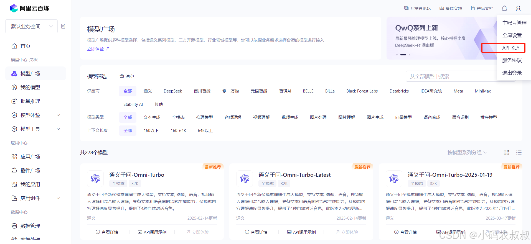
Task: Select Black Forest Labs supplier filter
Action: (362, 91)
